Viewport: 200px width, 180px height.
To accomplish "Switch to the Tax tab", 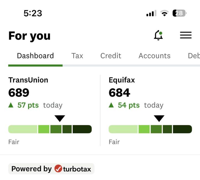I will 77,56.
